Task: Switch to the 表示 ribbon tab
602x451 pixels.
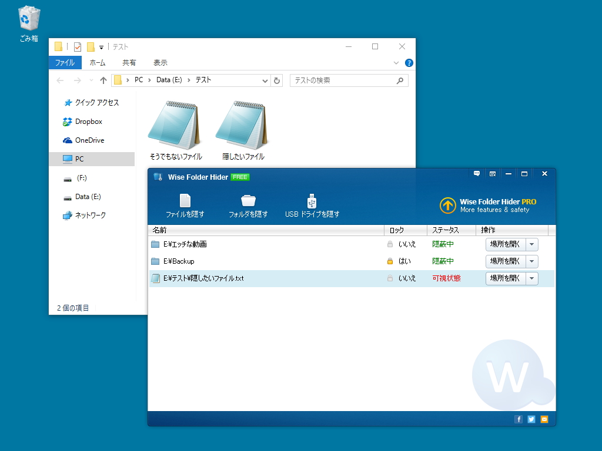Action: point(159,62)
